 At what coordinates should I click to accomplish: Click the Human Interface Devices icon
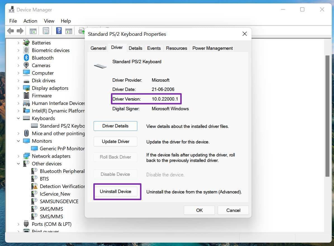tap(26, 103)
